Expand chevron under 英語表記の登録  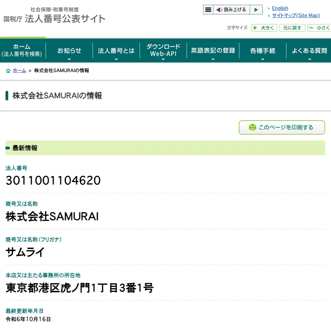click(x=213, y=59)
